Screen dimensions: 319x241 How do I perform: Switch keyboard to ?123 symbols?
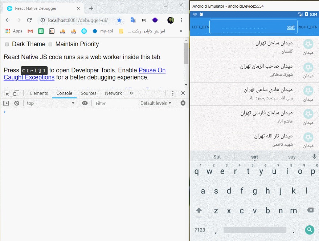(200, 230)
